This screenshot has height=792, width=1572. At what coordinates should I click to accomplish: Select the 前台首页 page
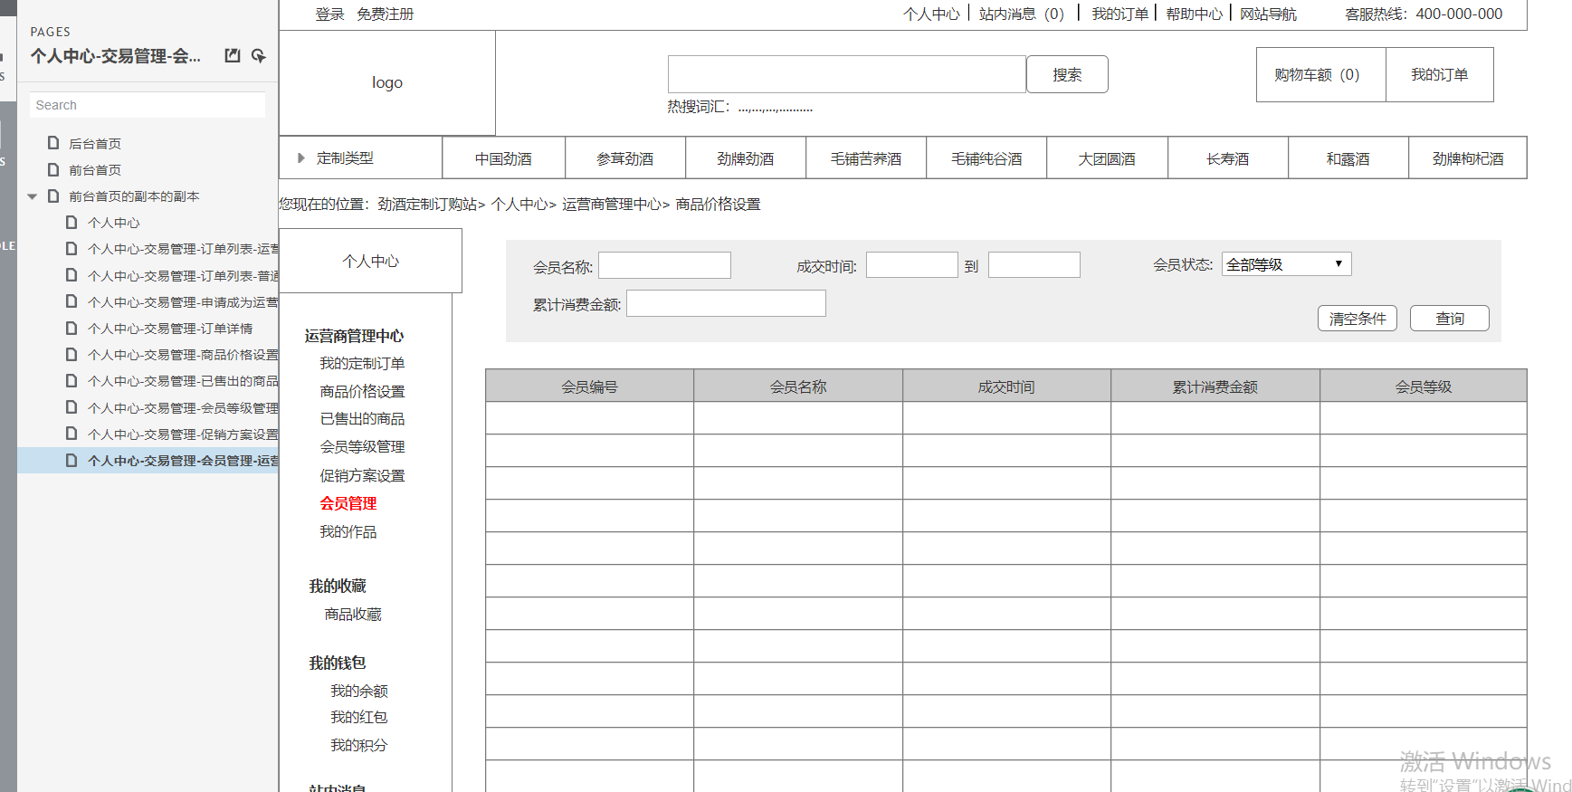pyautogui.click(x=95, y=169)
